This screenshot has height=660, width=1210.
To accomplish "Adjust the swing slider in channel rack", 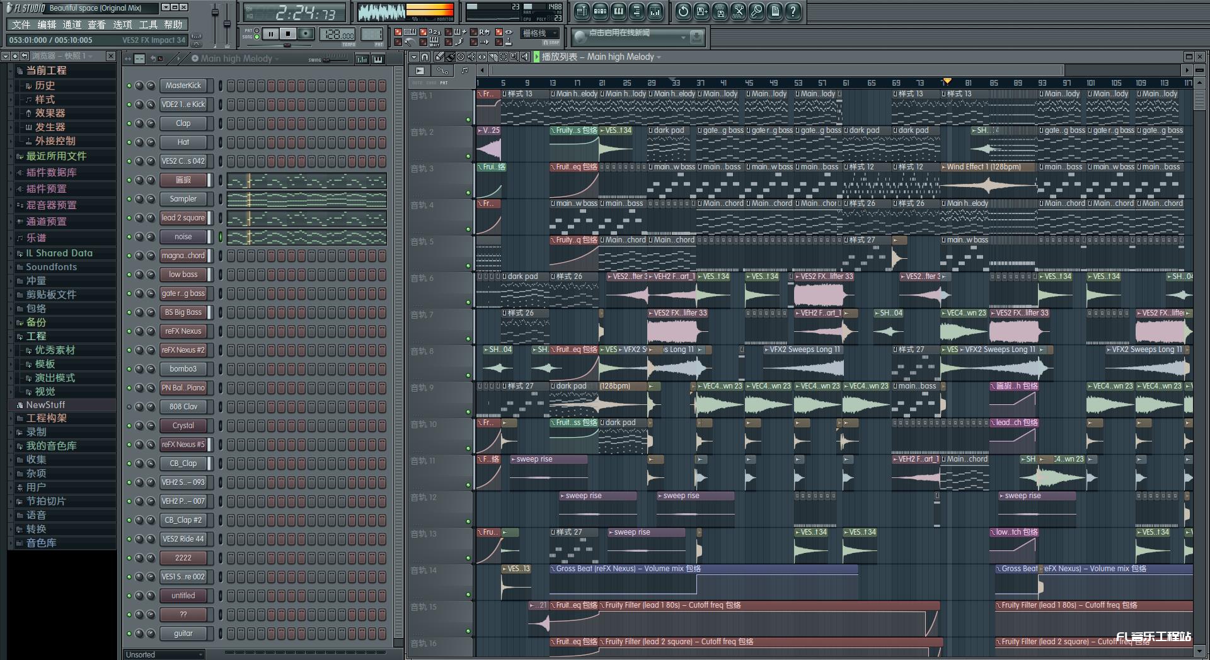I will (336, 59).
